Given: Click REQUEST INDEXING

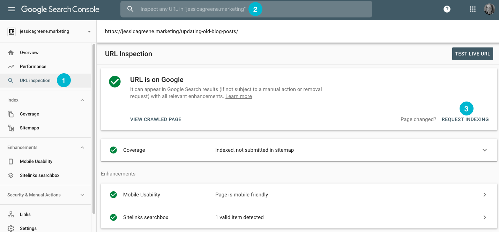Looking at the screenshot, I should 465,119.
